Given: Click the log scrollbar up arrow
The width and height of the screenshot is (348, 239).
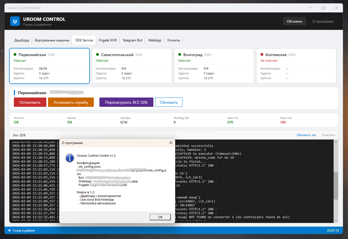Looking at the screenshot, I should (x=336, y=142).
